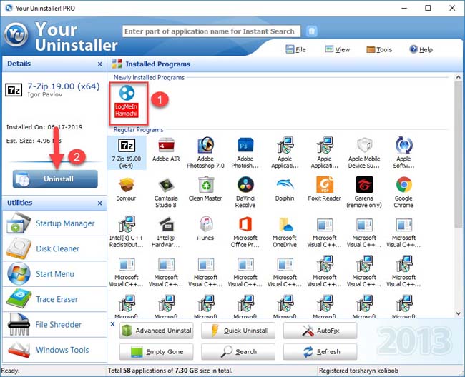The image size is (465, 377).
Task: Click the clear search icon beside search box
Action: [x=311, y=31]
